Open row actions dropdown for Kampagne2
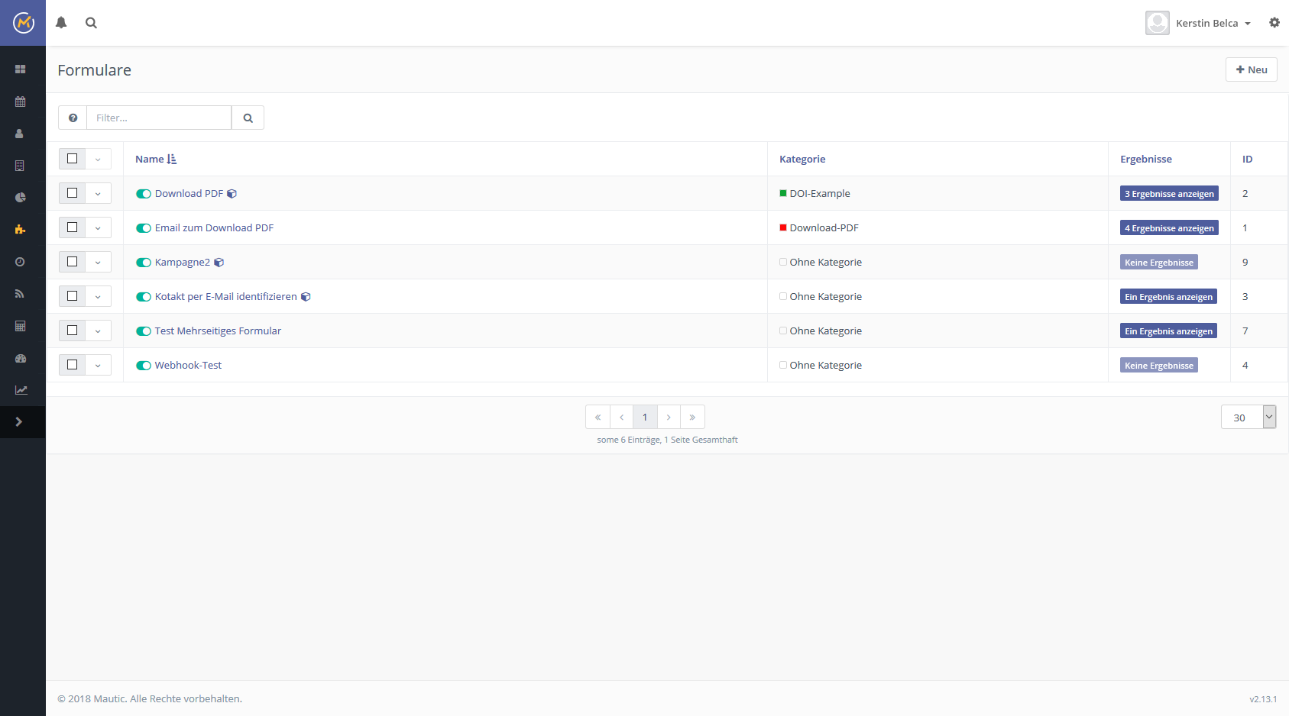 98,262
